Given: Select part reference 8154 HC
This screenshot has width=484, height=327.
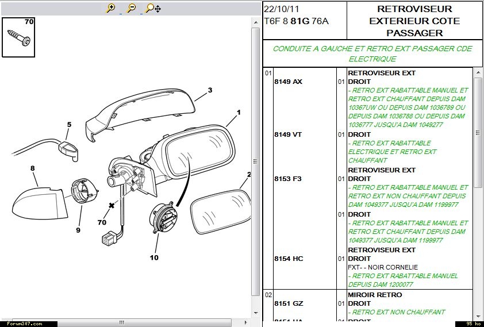Looking at the screenshot, I should [288, 259].
